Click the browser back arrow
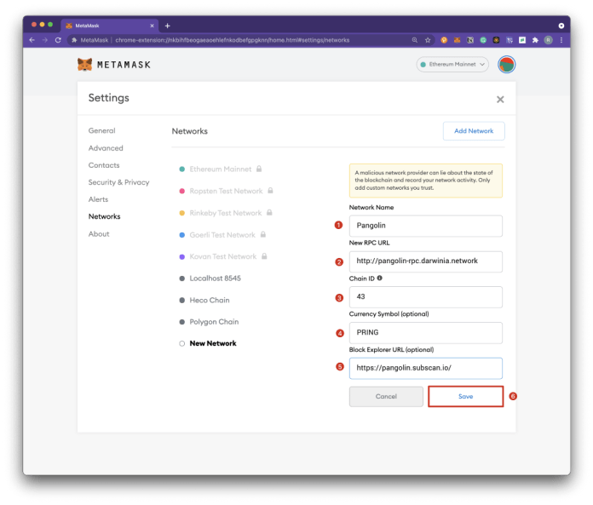 pyautogui.click(x=32, y=40)
